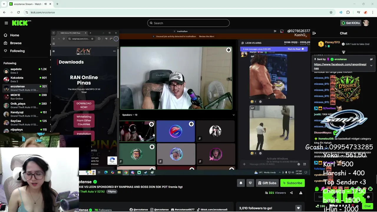Viewport: 377px width, 212px height.
Task: Expand the pinned message chevron
Action: point(371,65)
